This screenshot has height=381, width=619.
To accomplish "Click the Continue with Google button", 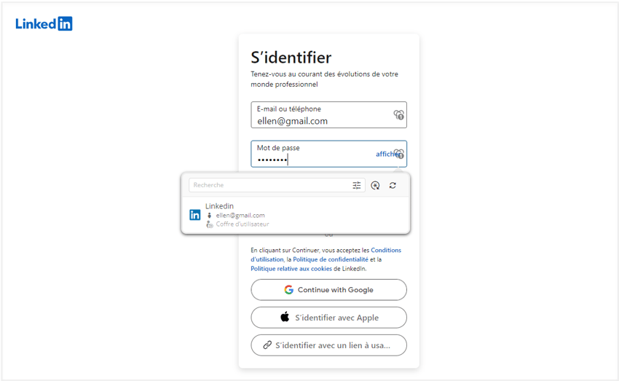I will (328, 290).
